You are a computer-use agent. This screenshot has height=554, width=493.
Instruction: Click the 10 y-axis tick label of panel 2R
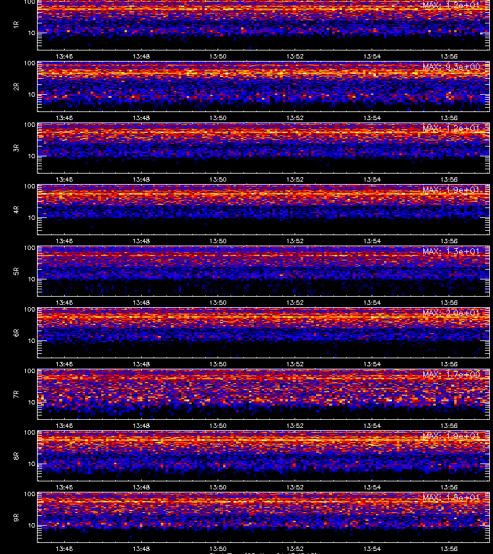pos(31,94)
